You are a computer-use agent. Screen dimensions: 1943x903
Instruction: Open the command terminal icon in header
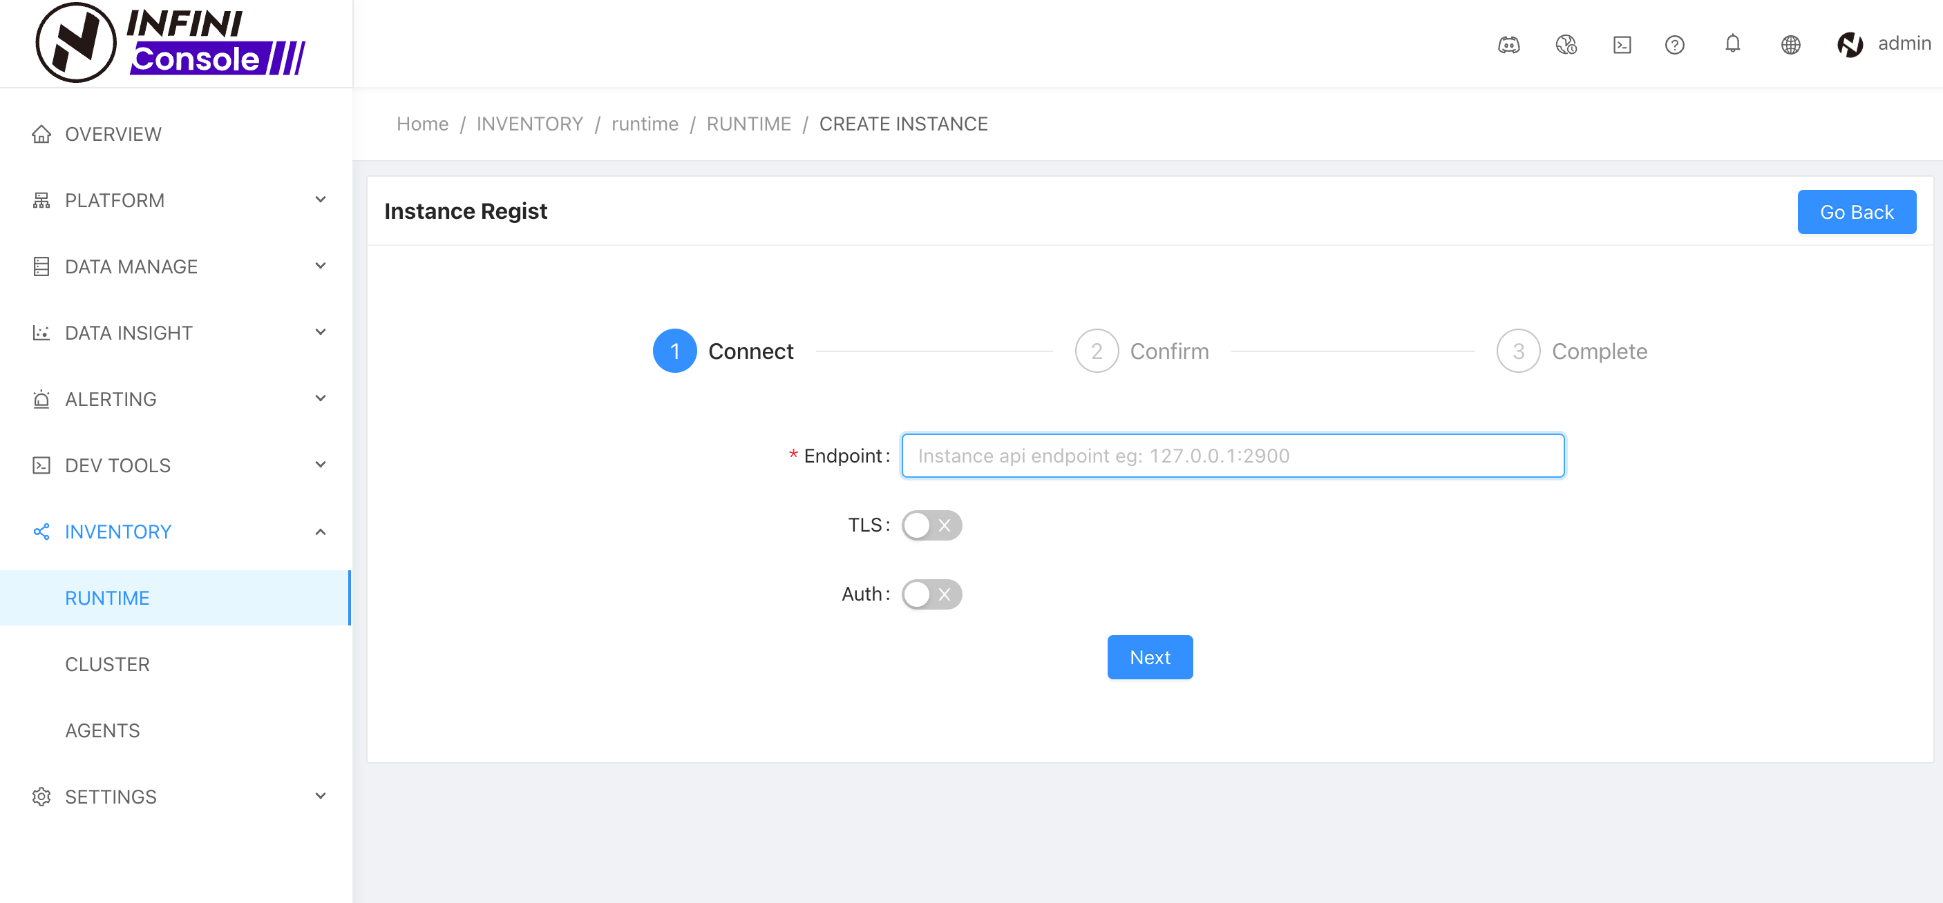coord(1622,44)
